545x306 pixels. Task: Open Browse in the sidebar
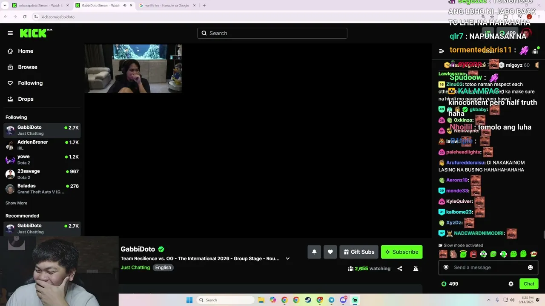28,67
